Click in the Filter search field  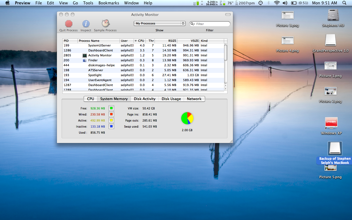pyautogui.click(x=212, y=24)
